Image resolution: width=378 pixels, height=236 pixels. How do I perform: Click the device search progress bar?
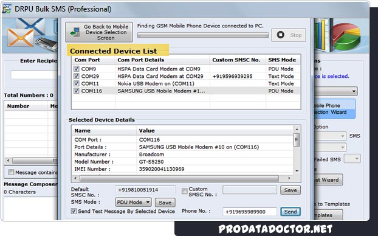point(203,35)
